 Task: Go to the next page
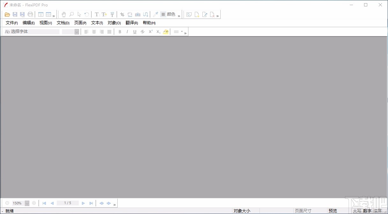(83, 203)
